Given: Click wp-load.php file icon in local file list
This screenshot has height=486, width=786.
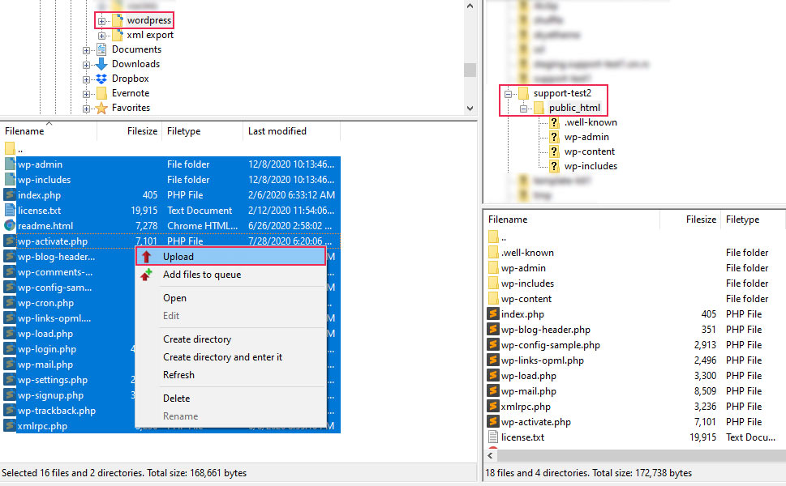Looking at the screenshot, I should [10, 334].
